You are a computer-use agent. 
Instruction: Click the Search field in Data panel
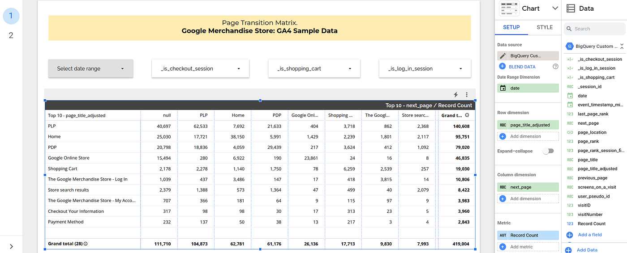pyautogui.click(x=594, y=29)
